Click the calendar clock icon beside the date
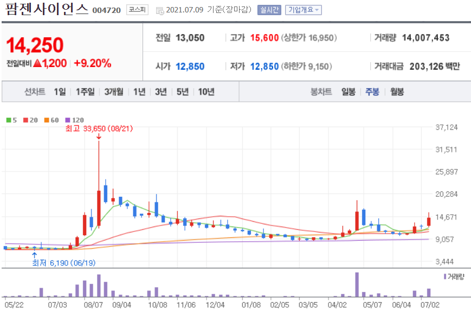471x312 pixels. 160,11
